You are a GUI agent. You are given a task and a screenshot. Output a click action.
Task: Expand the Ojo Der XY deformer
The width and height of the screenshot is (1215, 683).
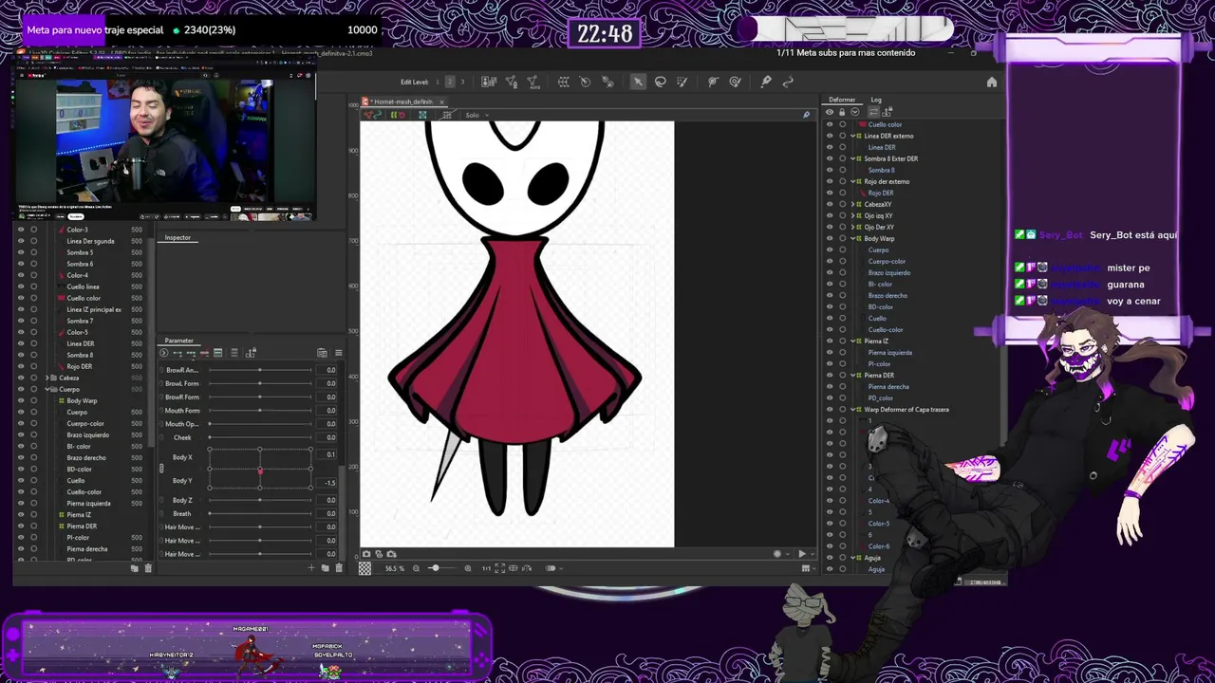(852, 227)
